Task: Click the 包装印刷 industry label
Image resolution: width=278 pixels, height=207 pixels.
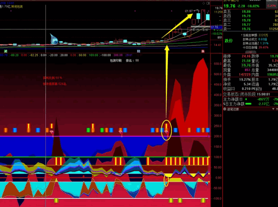Action: click(116, 61)
